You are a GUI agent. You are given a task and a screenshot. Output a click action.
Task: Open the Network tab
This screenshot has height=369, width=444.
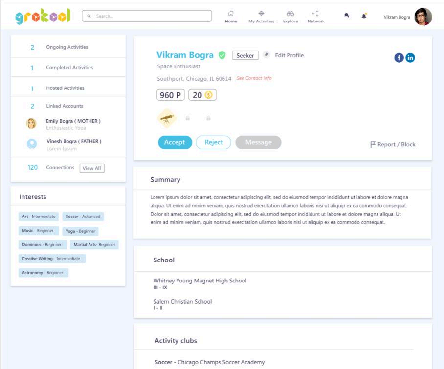(x=316, y=17)
